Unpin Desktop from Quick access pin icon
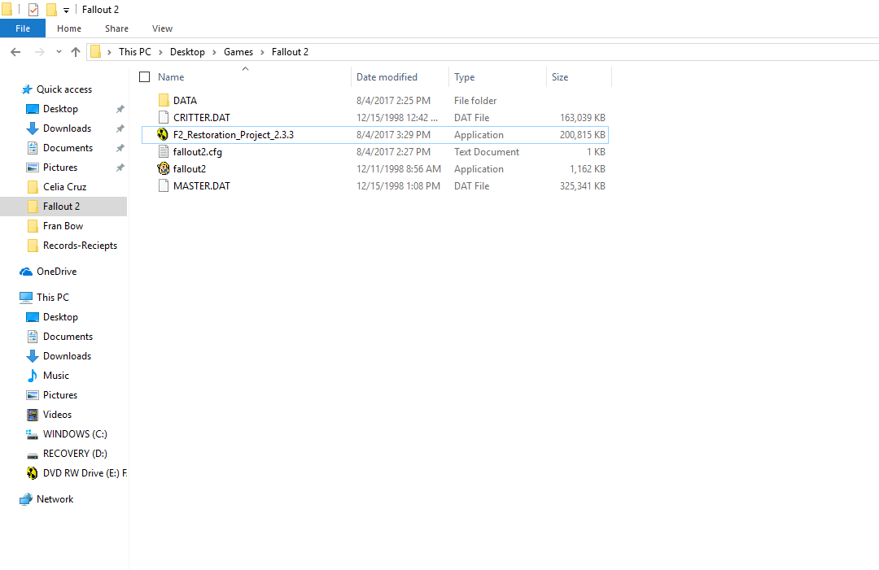 pos(120,109)
